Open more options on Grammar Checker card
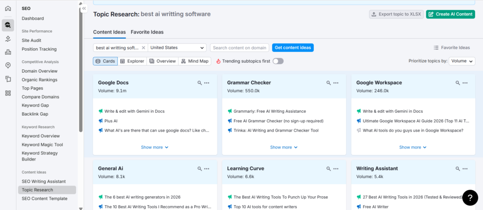 [x=336, y=83]
